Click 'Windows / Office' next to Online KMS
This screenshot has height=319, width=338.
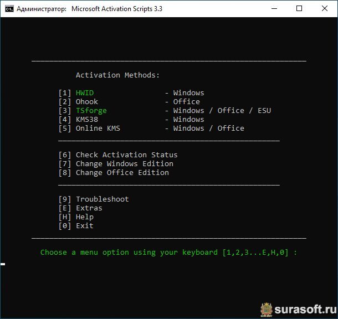209,128
